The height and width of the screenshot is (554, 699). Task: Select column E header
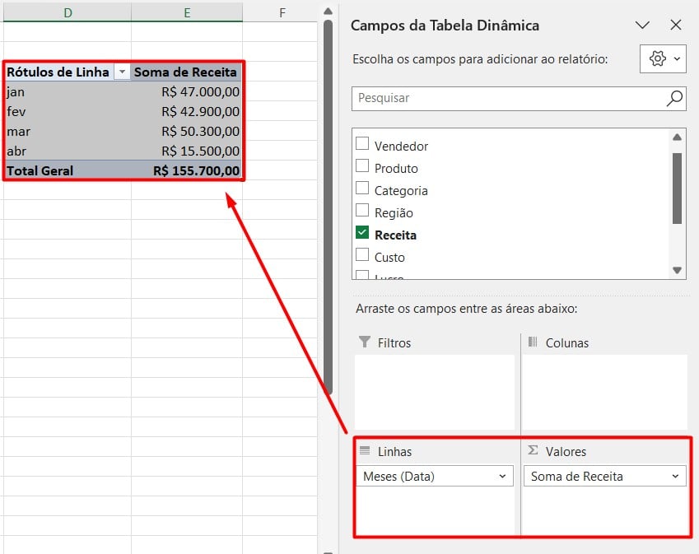(187, 12)
